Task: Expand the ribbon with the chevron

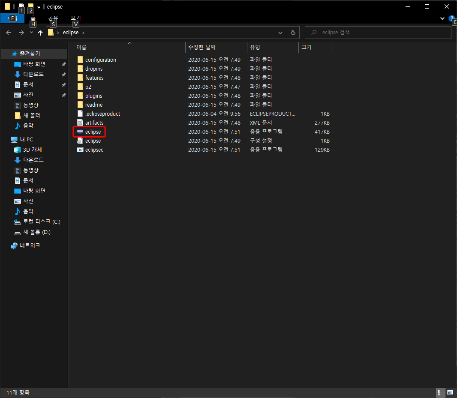Action: [442, 18]
